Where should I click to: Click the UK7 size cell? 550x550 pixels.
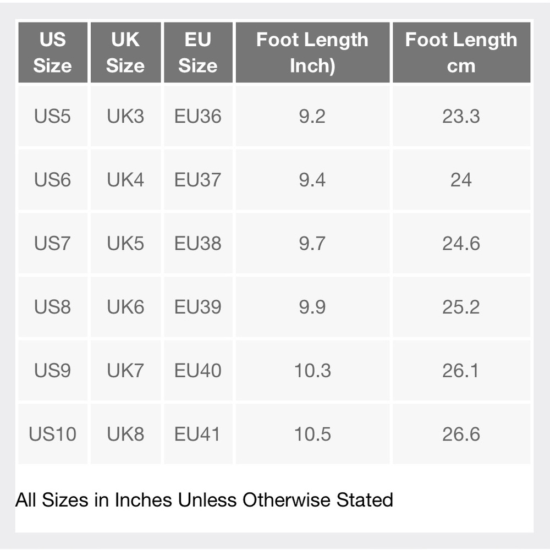(x=125, y=370)
